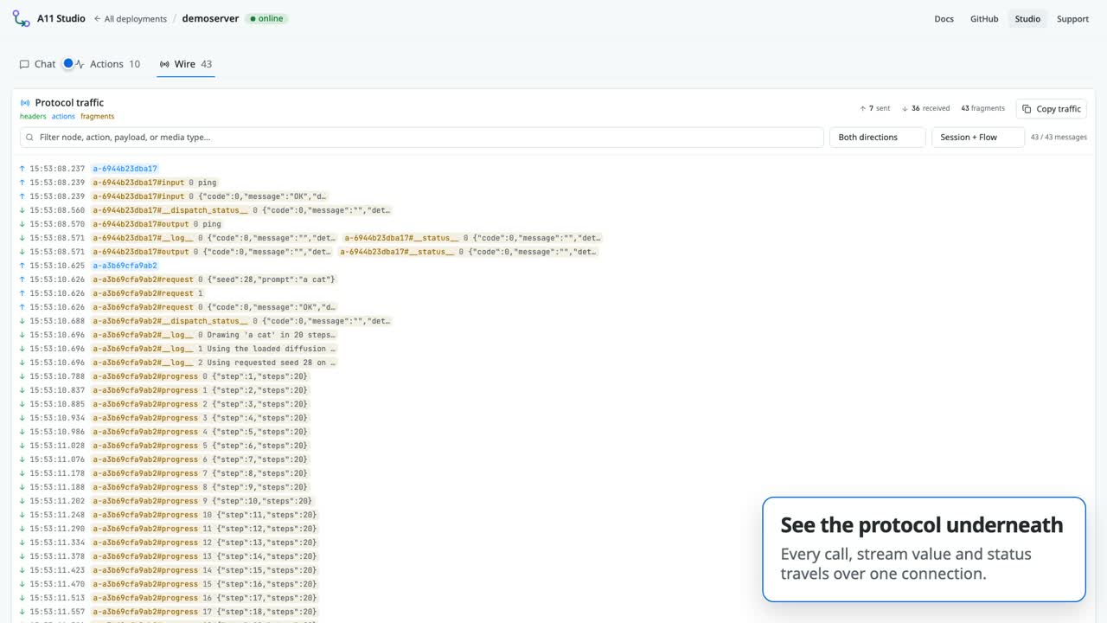Click the progress 0 step 1 row
1107x623 pixels.
coord(201,376)
